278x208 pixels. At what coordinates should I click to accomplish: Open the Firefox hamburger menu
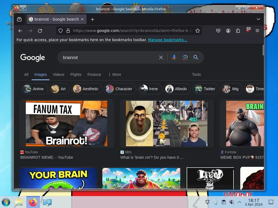point(257,31)
